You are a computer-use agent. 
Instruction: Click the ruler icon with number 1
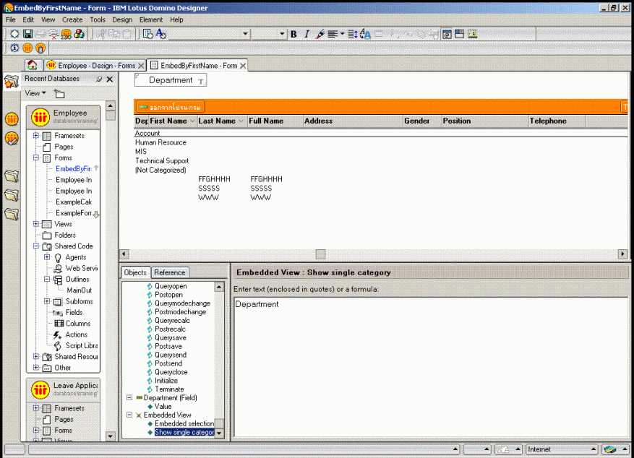472,35
